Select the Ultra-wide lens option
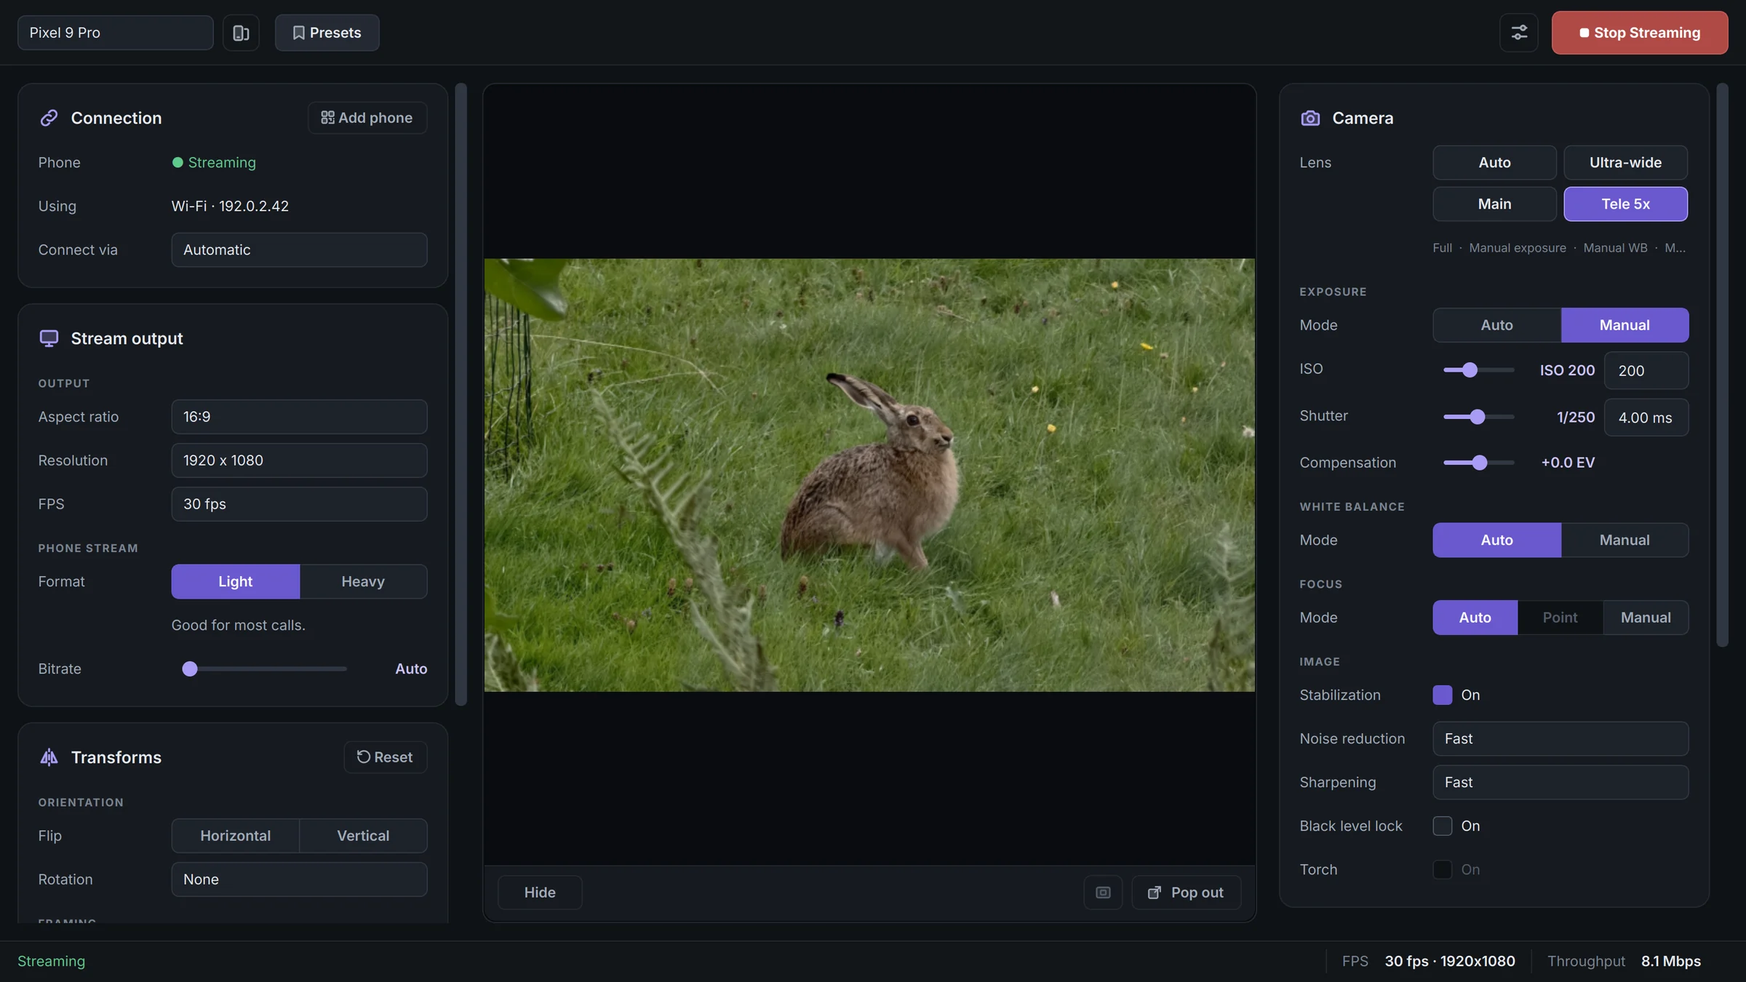Image resolution: width=1746 pixels, height=982 pixels. (1625, 162)
